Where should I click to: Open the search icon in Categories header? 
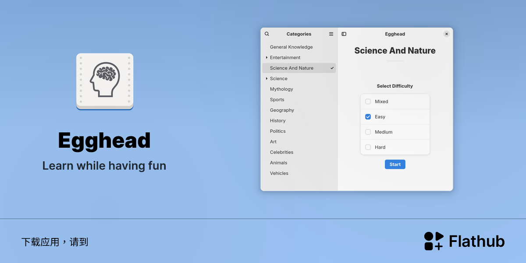point(267,34)
